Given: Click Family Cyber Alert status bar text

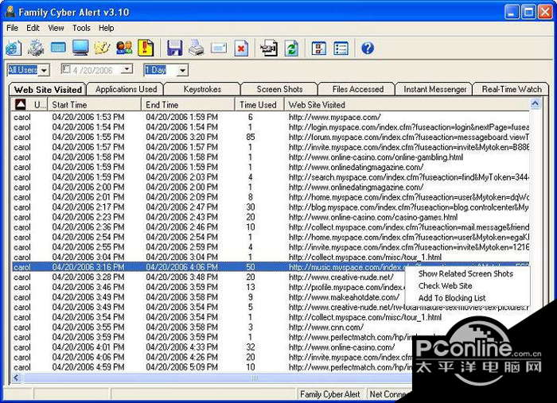Looking at the screenshot, I should pyautogui.click(x=330, y=394).
